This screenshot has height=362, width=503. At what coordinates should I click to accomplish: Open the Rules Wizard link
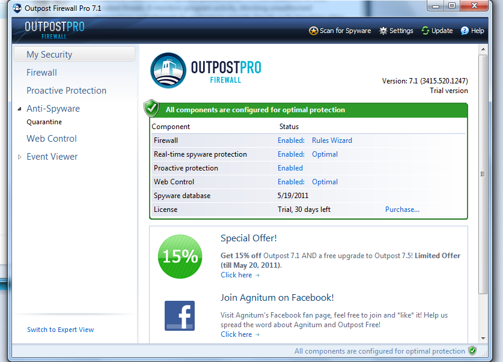click(332, 140)
